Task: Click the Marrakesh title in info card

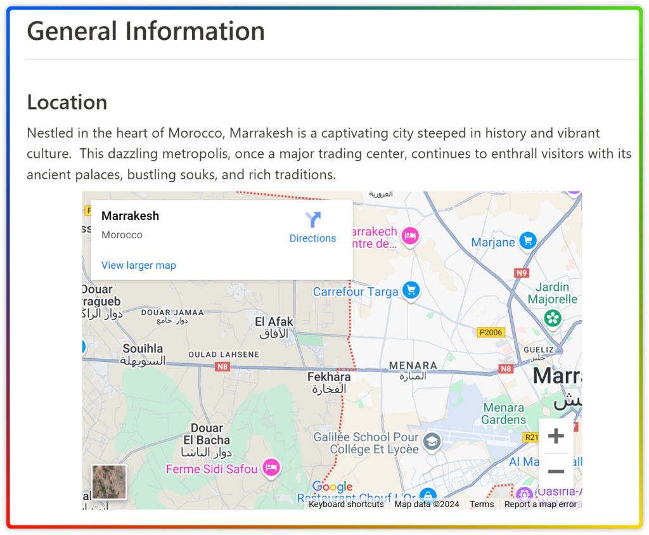Action: pyautogui.click(x=130, y=216)
